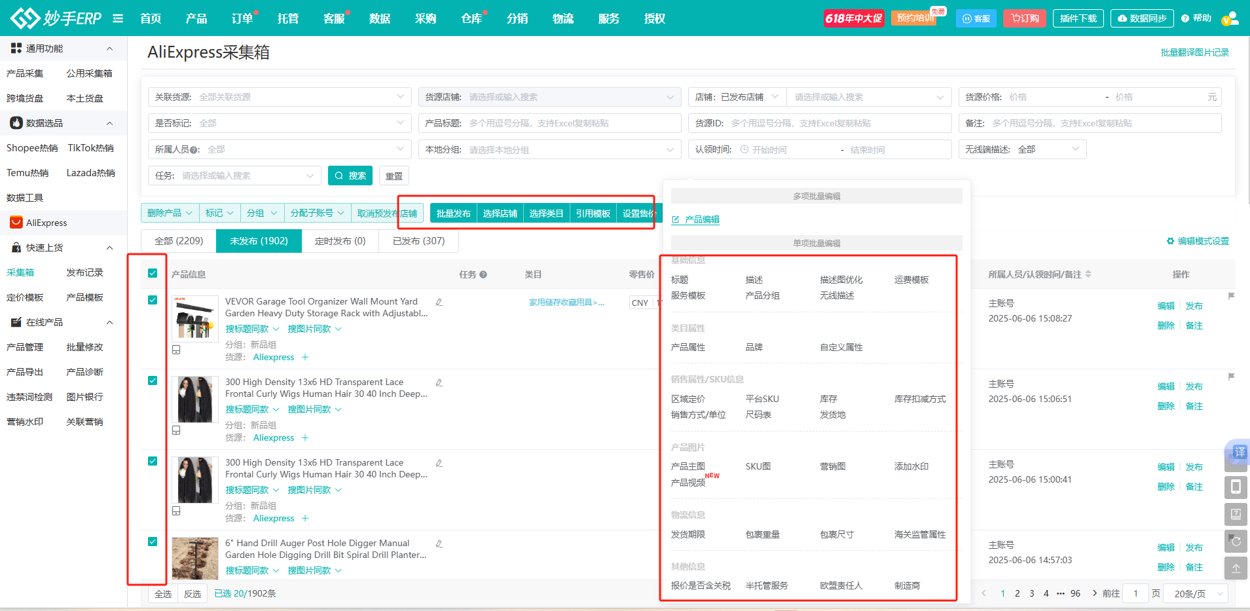
Task: Click 发布 link for VEVOR row
Action: point(1194,306)
